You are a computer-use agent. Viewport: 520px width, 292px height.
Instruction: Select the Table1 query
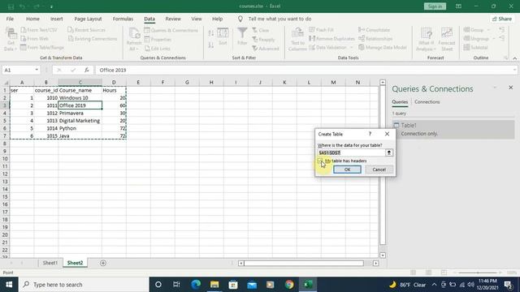[x=453, y=129]
